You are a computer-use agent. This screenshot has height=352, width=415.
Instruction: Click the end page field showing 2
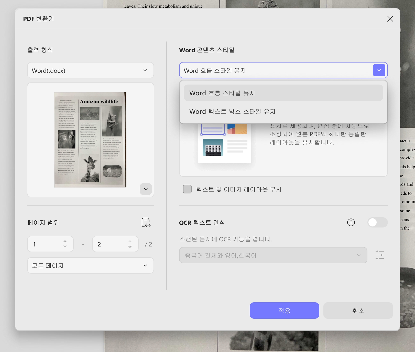pyautogui.click(x=115, y=244)
